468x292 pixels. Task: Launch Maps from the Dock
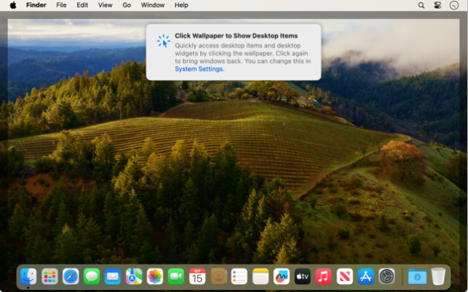(134, 276)
